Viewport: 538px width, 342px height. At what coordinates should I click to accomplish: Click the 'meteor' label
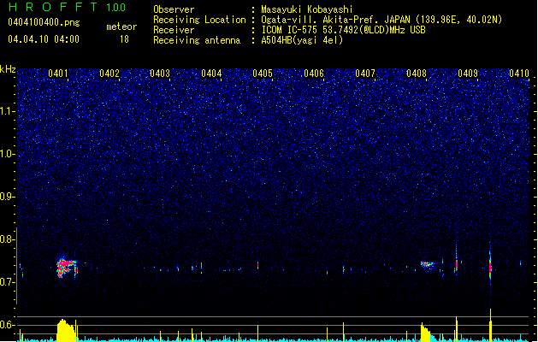pos(121,27)
